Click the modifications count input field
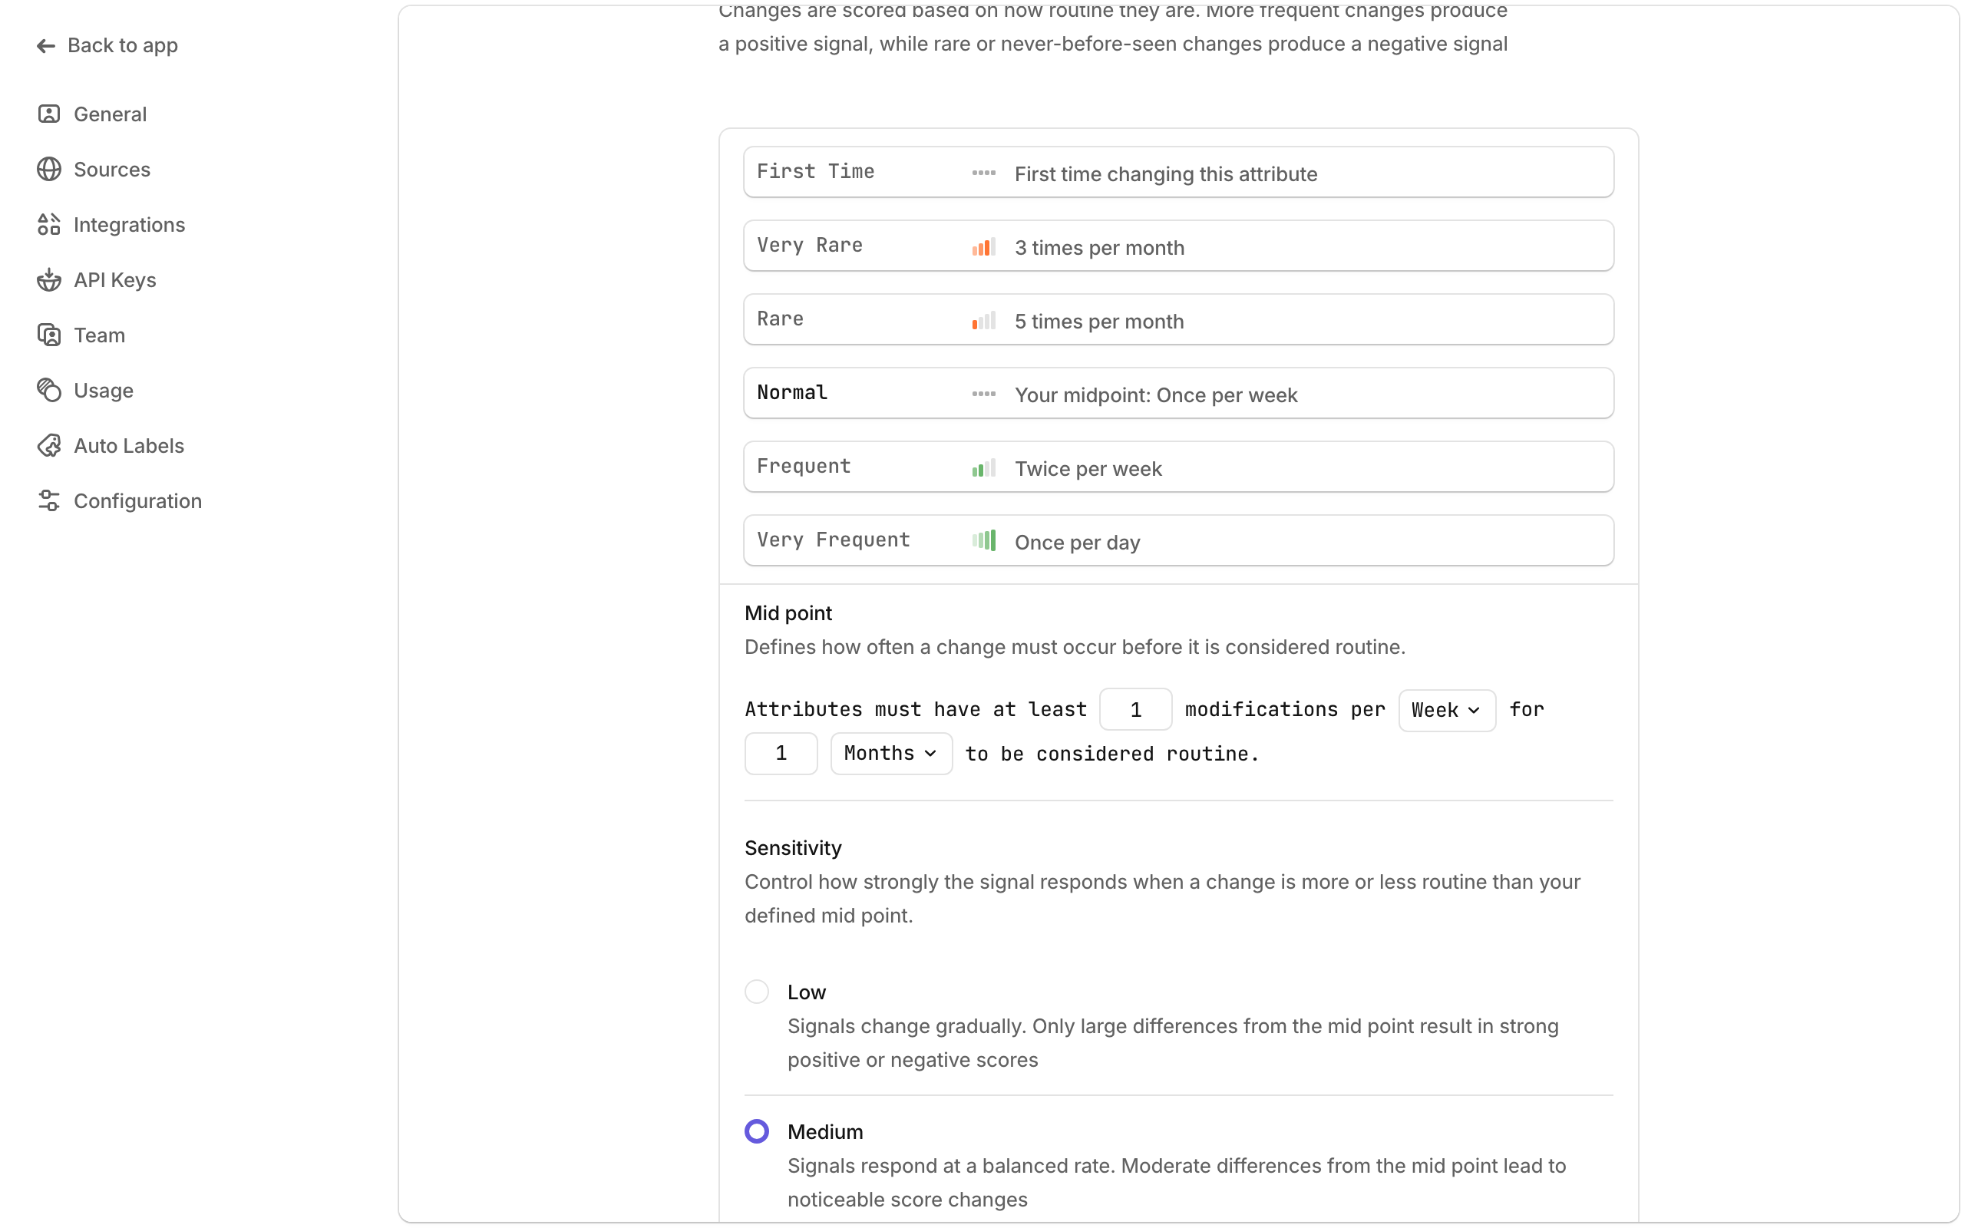The image size is (1965, 1228). (1134, 710)
